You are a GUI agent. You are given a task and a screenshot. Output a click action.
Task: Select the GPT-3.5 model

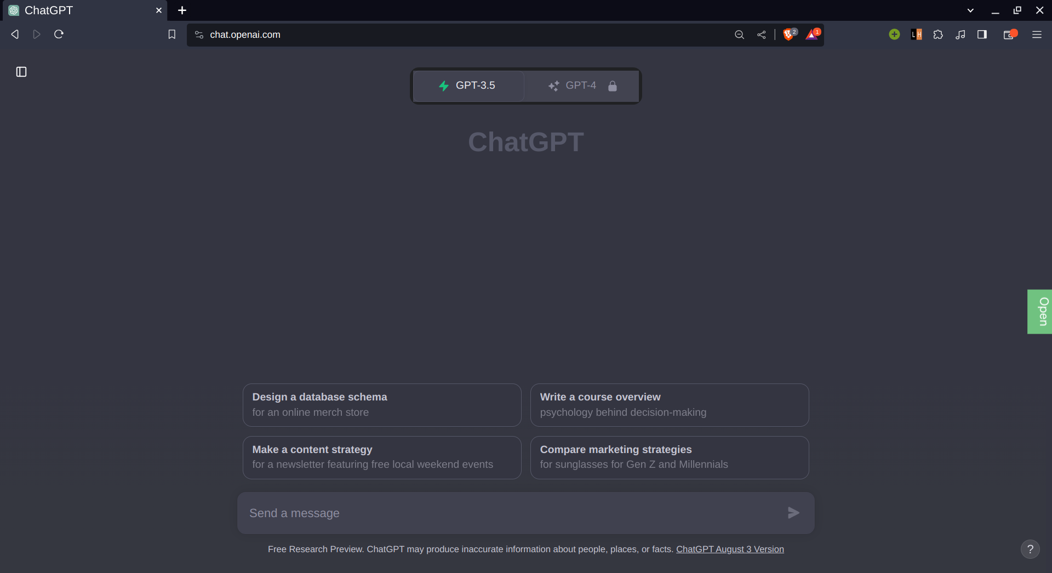tap(468, 86)
